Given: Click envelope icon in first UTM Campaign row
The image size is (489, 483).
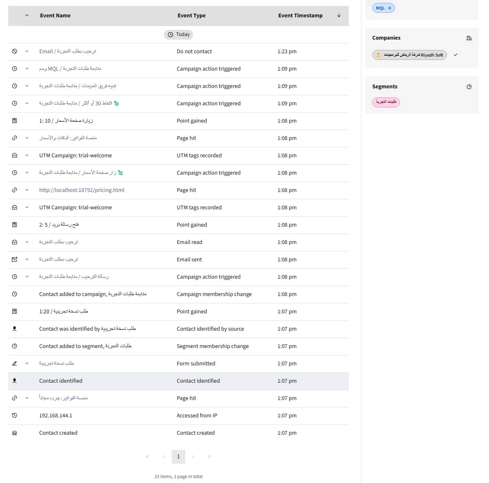Looking at the screenshot, I should (14, 155).
